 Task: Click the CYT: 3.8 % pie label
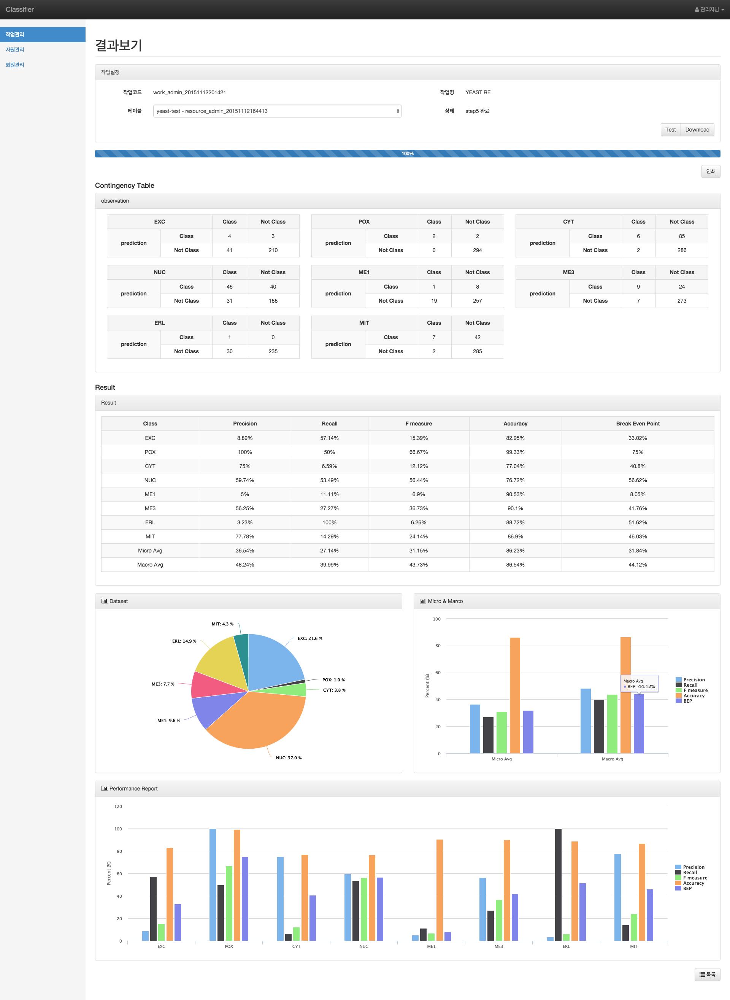point(334,690)
